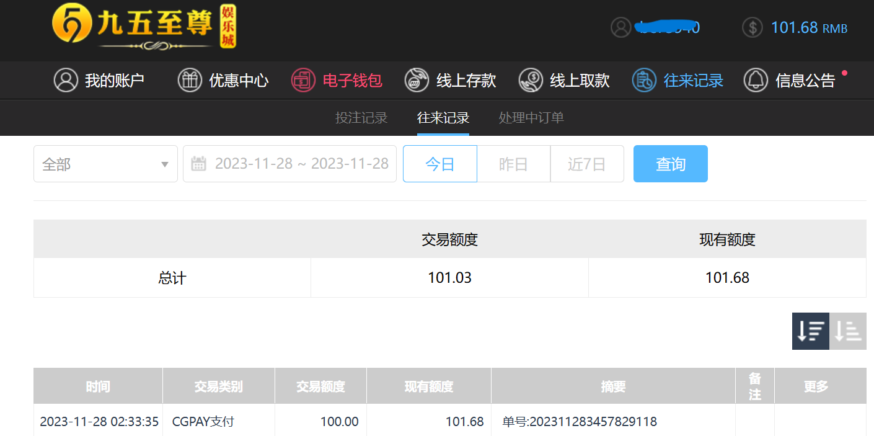
Task: Click the masked username in header
Action: point(668,27)
